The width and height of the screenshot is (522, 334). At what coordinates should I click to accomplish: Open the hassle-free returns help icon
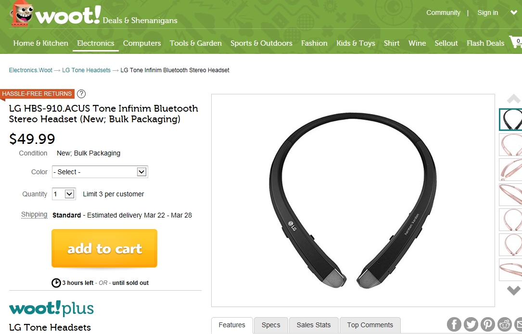click(81, 94)
